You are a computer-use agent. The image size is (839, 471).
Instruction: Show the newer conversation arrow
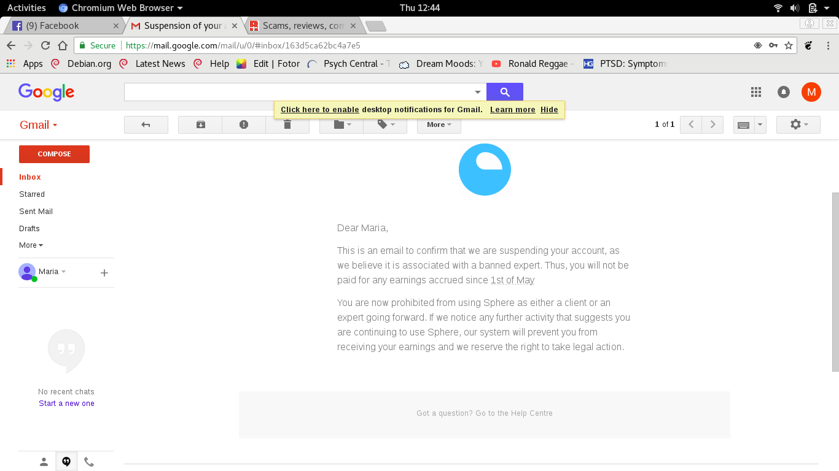click(691, 124)
